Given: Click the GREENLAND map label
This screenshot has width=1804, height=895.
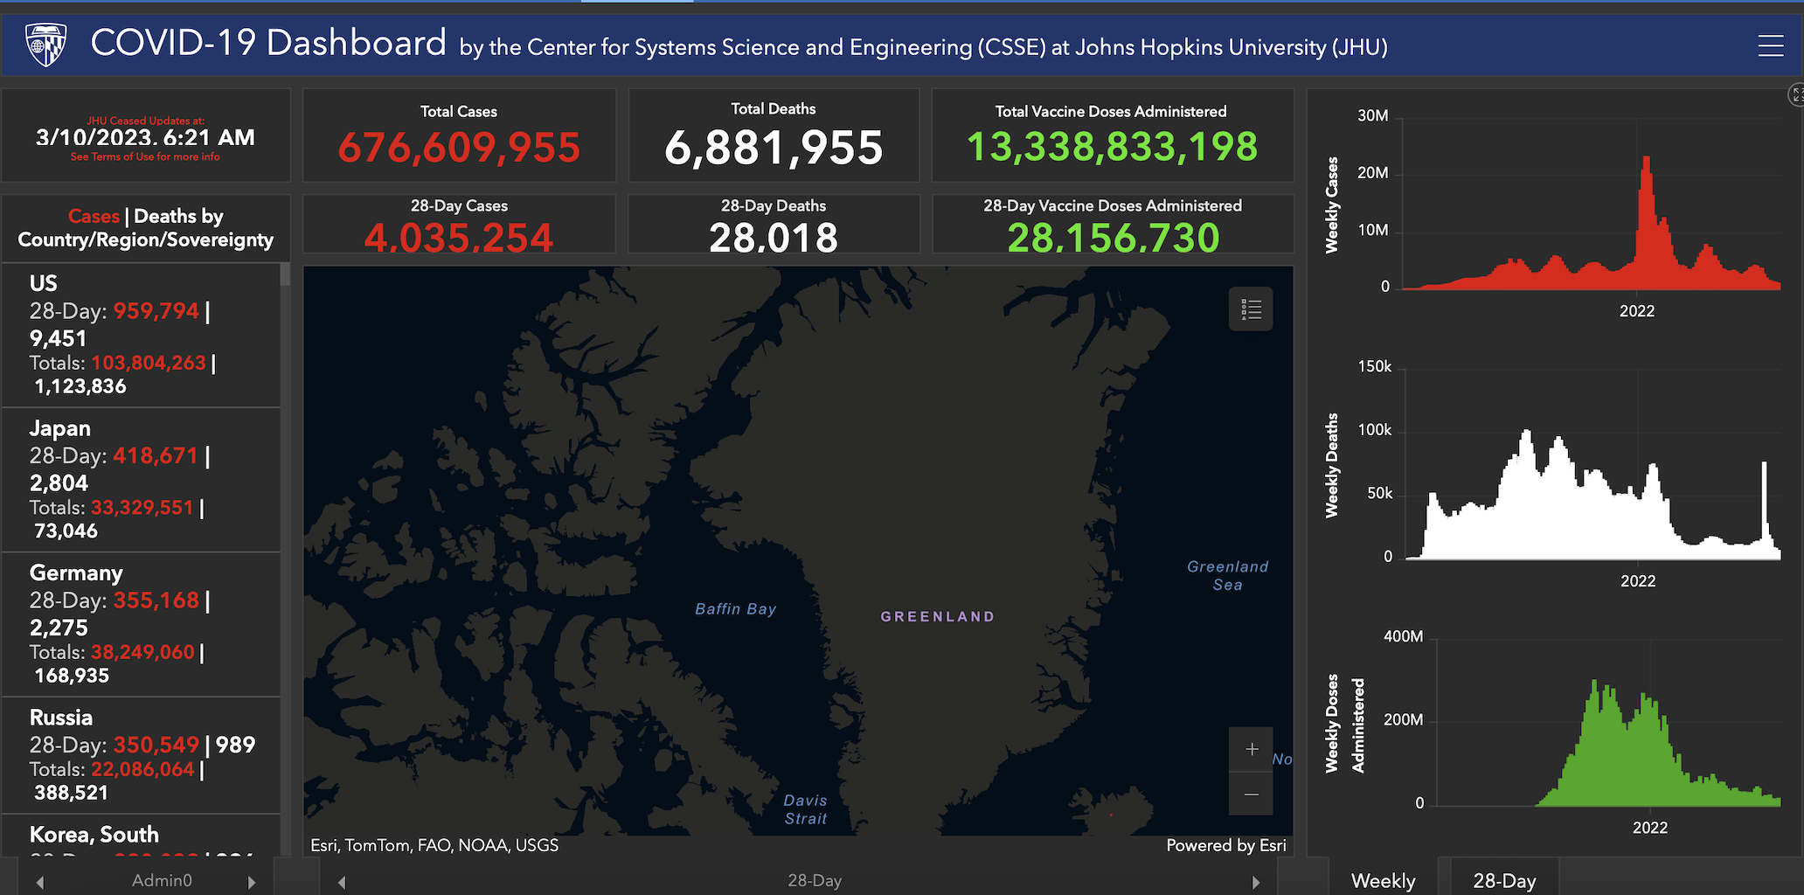Looking at the screenshot, I should click(x=937, y=617).
